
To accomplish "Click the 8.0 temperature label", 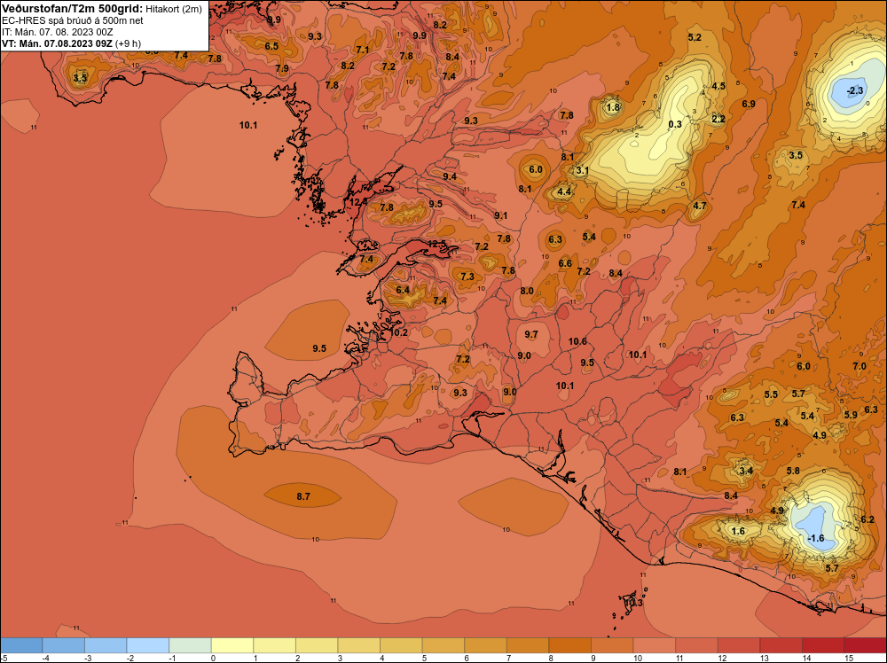I will 527,291.
